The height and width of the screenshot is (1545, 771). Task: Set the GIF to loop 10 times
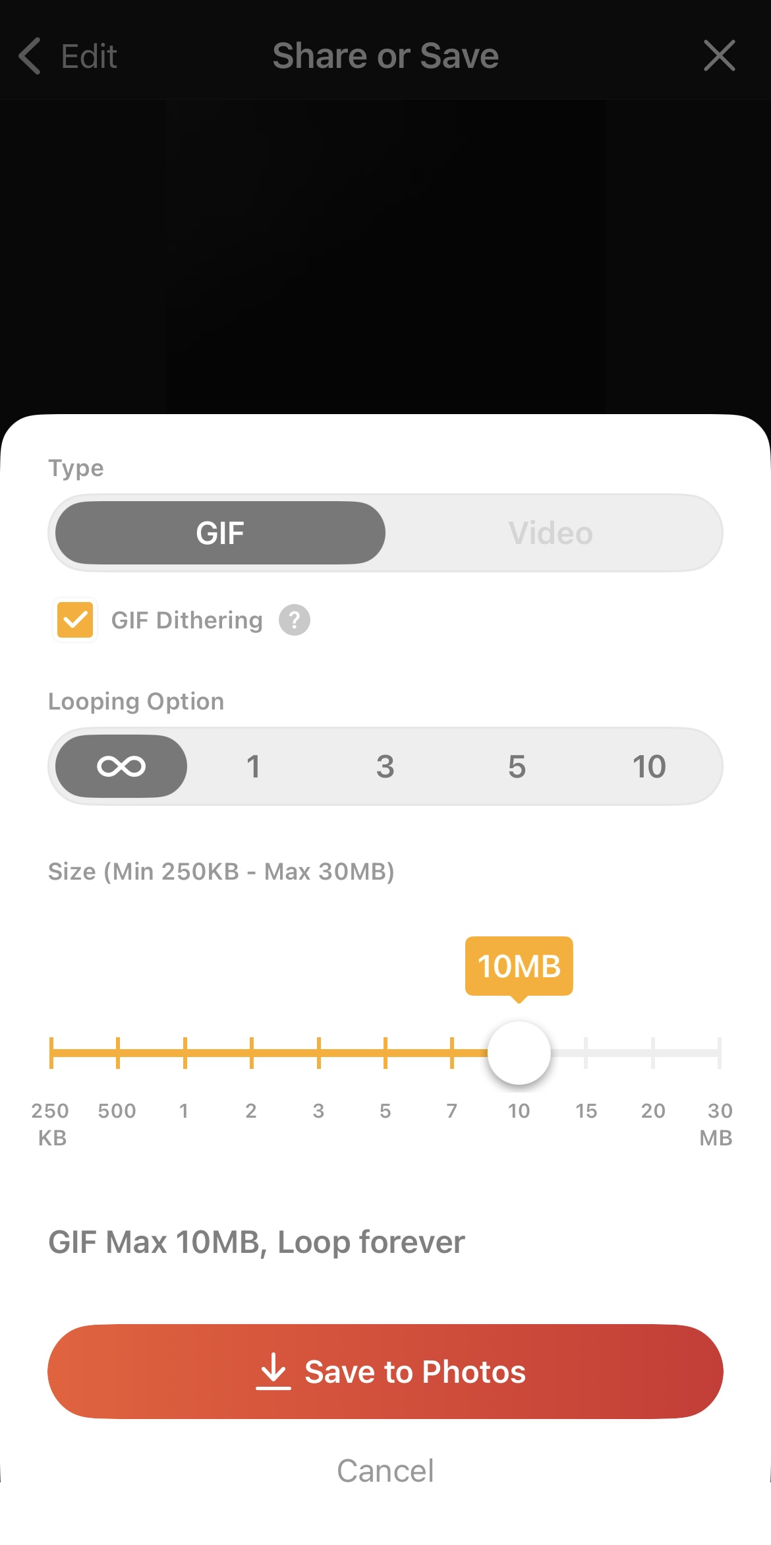coord(648,766)
